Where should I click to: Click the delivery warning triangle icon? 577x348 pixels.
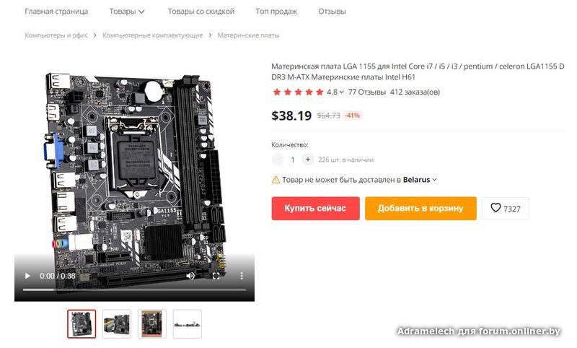276,180
